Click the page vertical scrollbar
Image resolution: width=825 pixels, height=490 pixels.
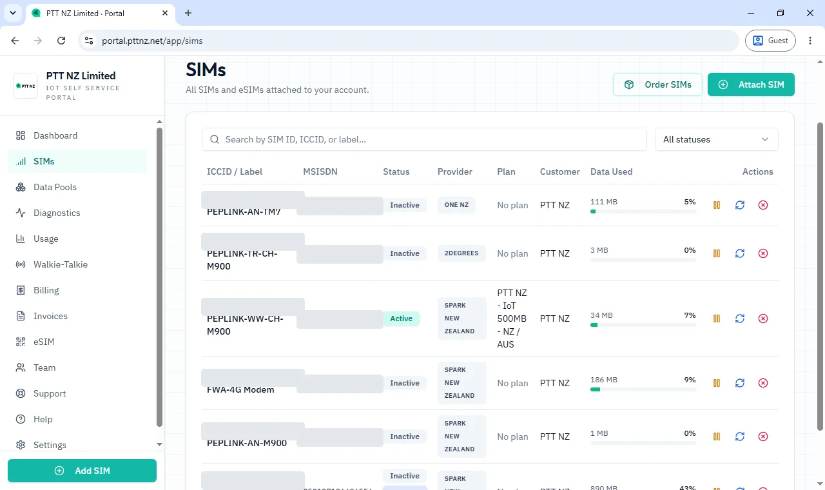tap(820, 276)
